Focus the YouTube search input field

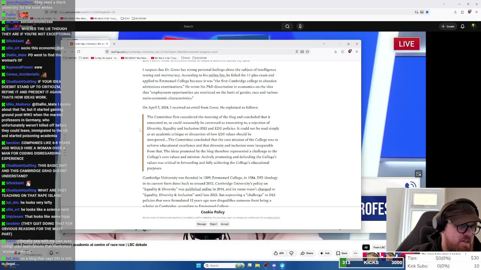pyautogui.click(x=231, y=26)
